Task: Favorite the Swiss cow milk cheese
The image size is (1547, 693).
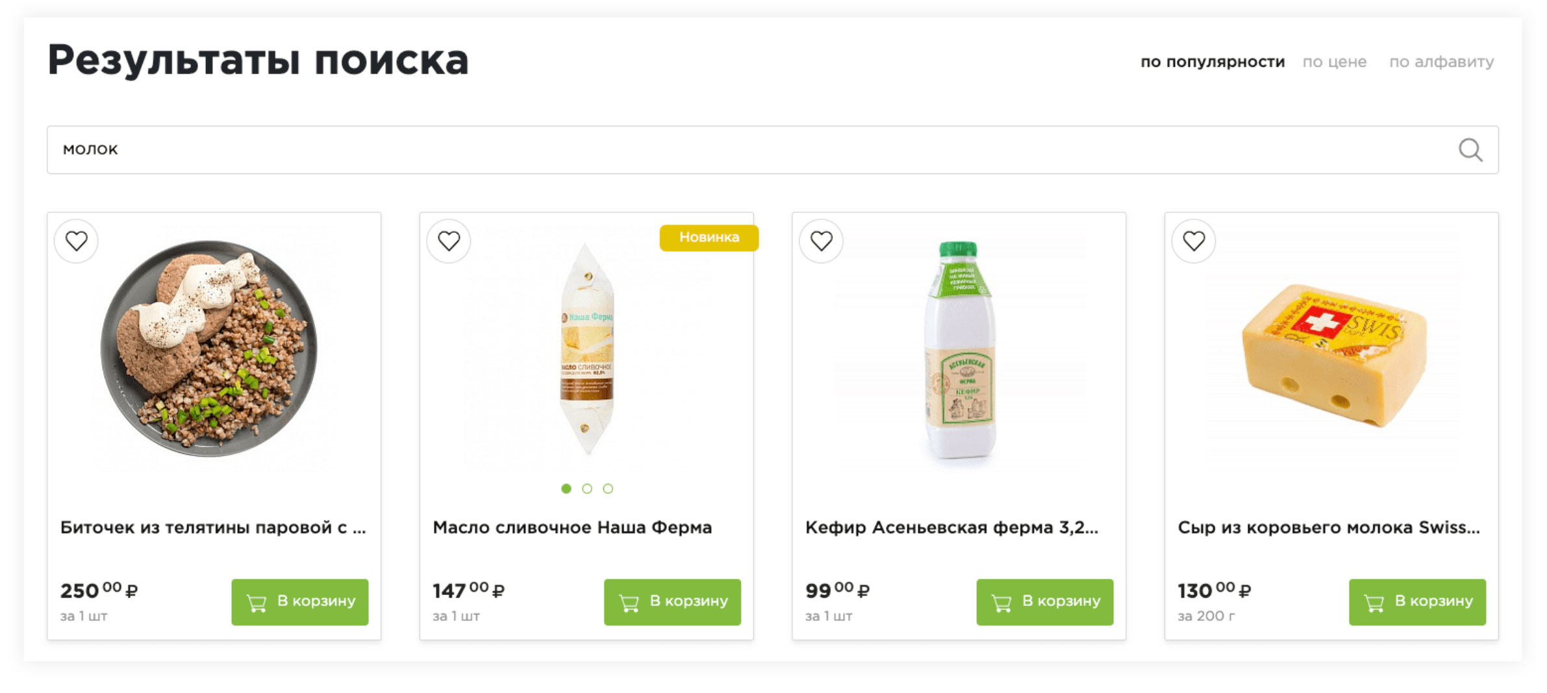Action: (x=1194, y=241)
